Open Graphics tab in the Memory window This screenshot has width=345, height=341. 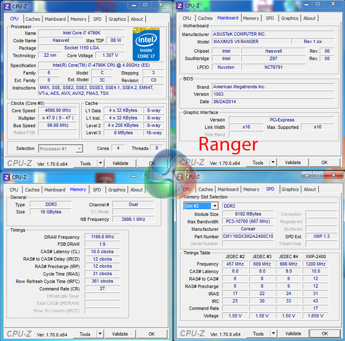tap(116, 190)
